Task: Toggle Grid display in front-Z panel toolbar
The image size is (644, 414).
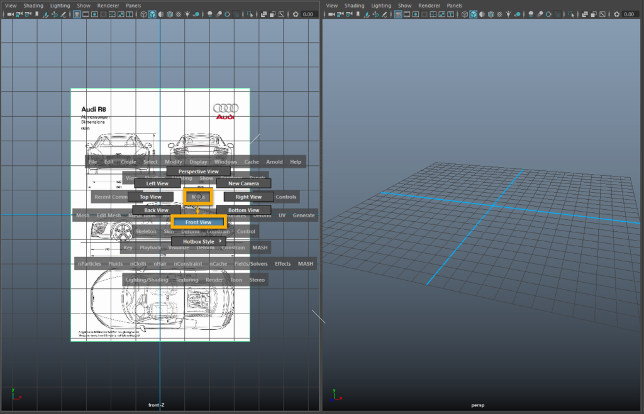Action: click(77, 14)
